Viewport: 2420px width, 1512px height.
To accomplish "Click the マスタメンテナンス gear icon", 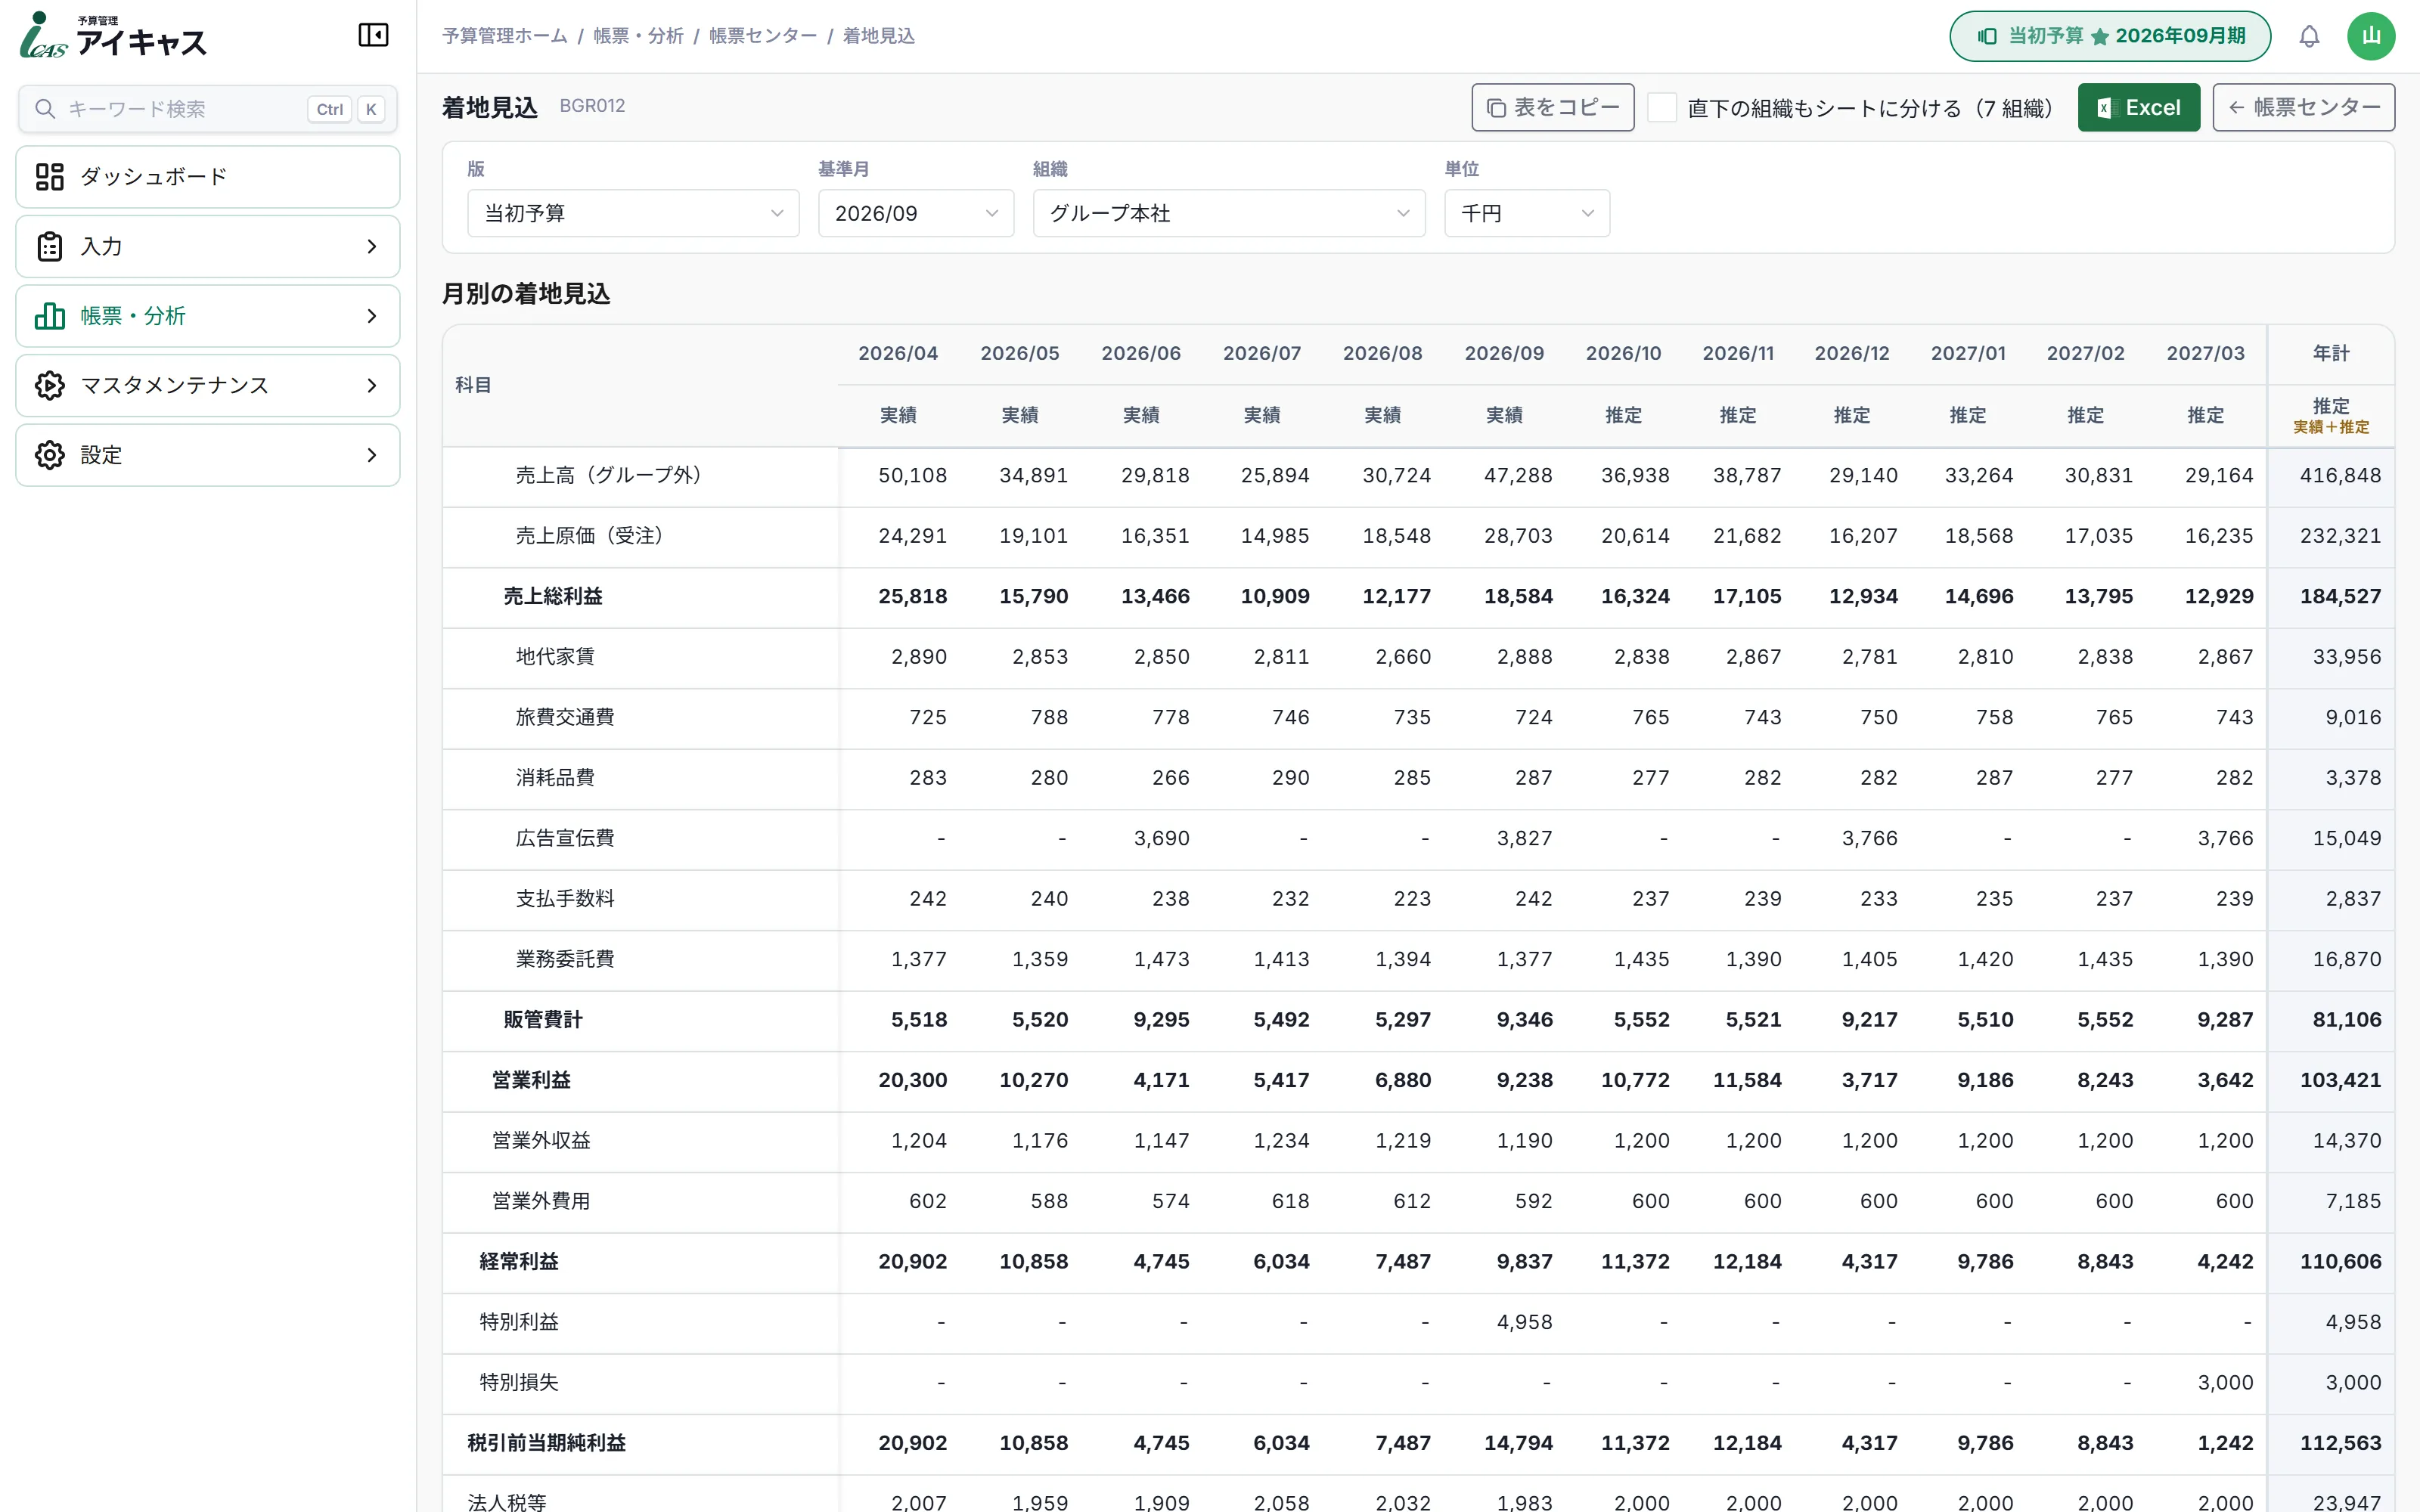I will (x=50, y=385).
